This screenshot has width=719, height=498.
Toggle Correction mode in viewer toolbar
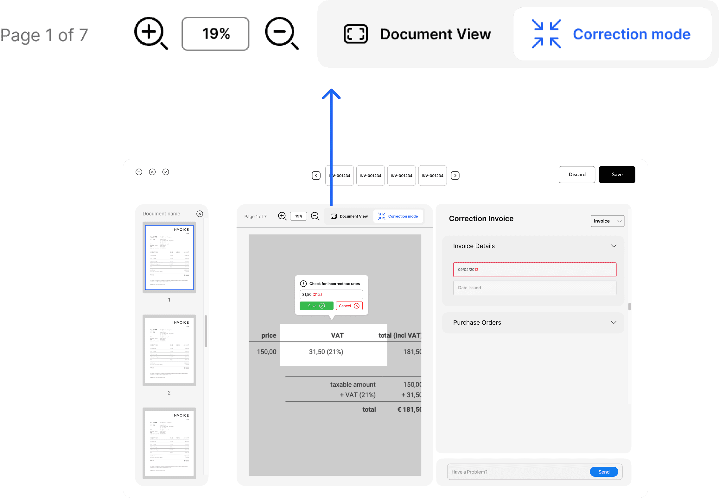tap(398, 216)
